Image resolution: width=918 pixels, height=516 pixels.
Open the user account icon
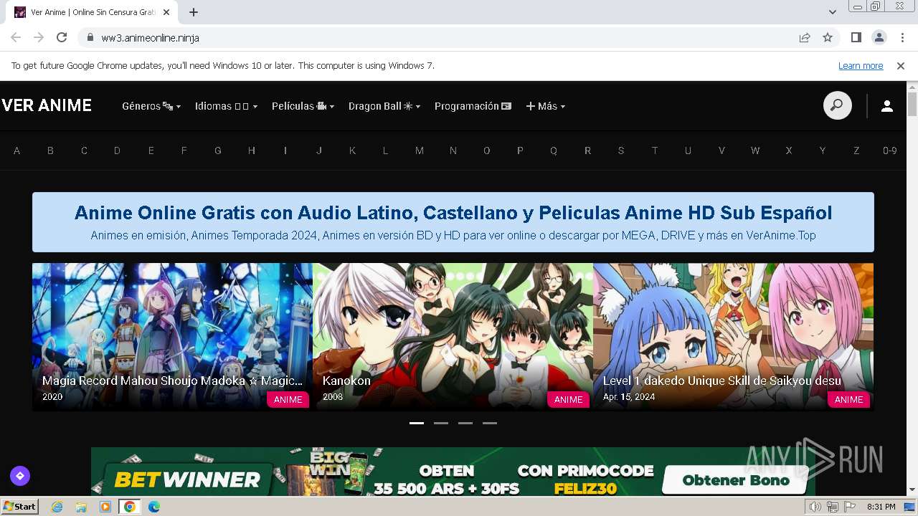886,106
